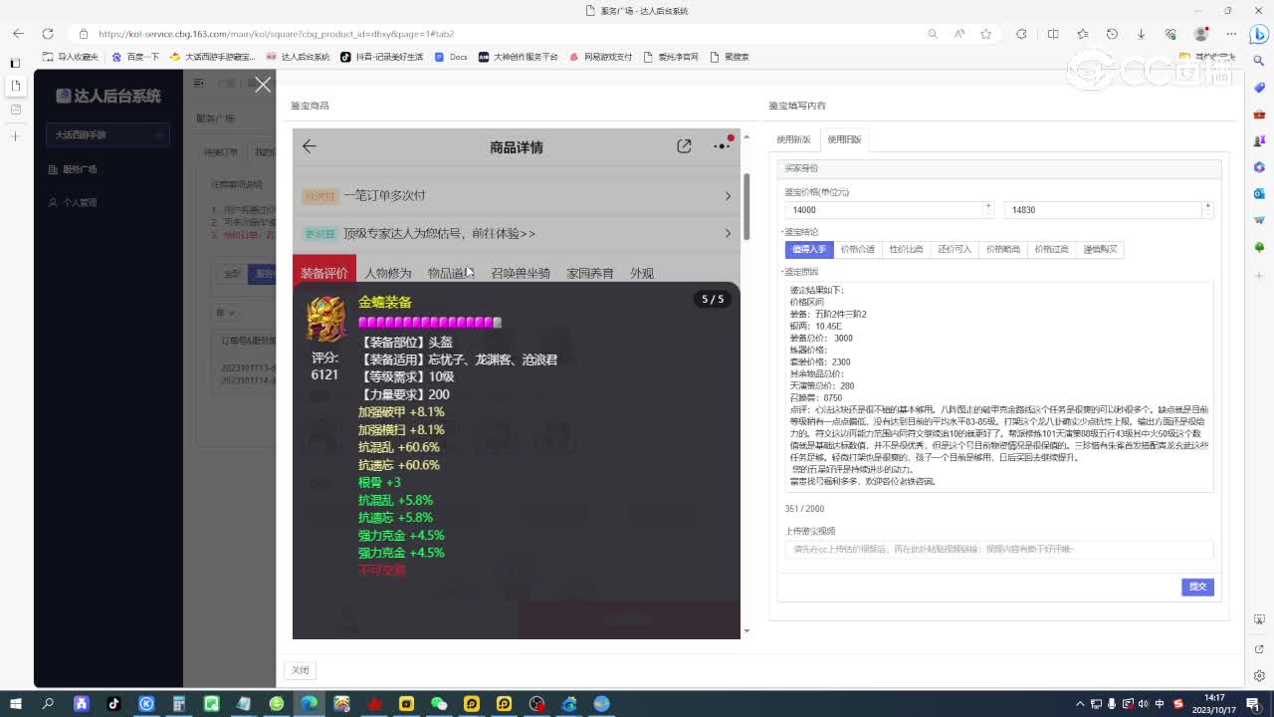Select the 值得入手 conclusion option
Viewport: 1274px width, 717px height.
tap(809, 249)
